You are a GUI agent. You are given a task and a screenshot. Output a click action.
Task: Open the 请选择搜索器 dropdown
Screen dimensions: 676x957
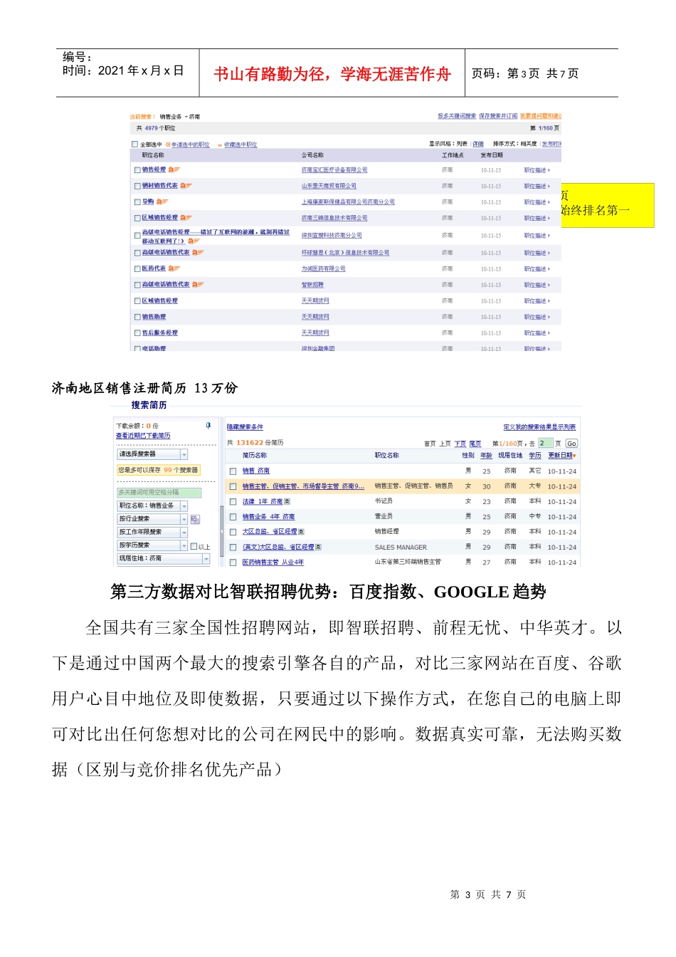(x=152, y=454)
